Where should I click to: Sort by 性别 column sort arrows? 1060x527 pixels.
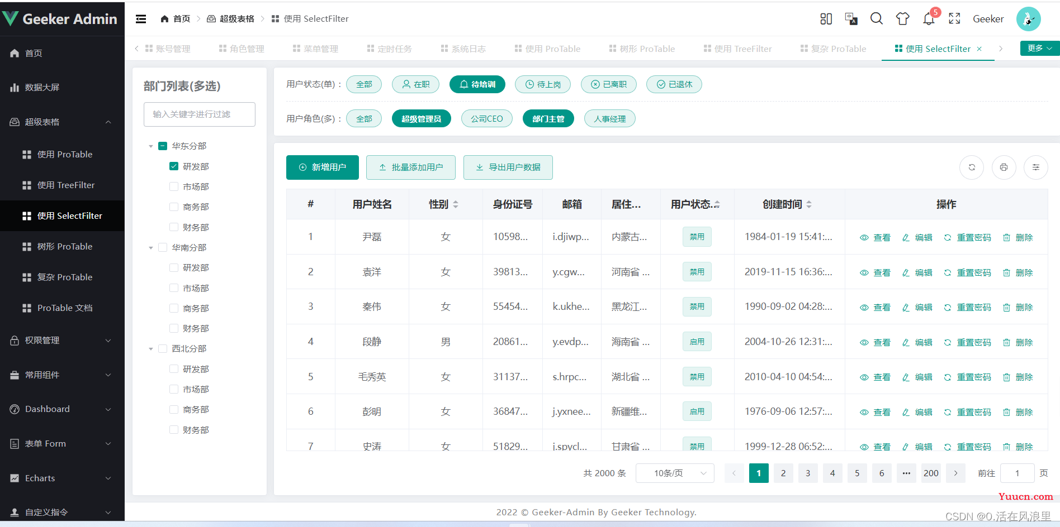click(x=456, y=204)
